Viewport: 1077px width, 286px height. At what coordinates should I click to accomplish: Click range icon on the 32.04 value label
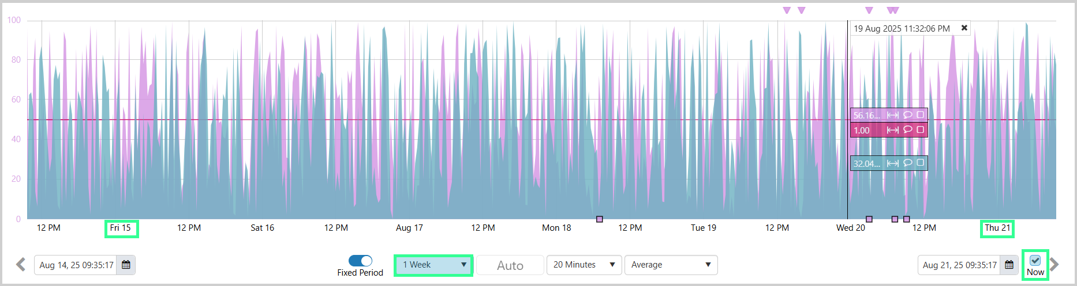click(892, 163)
